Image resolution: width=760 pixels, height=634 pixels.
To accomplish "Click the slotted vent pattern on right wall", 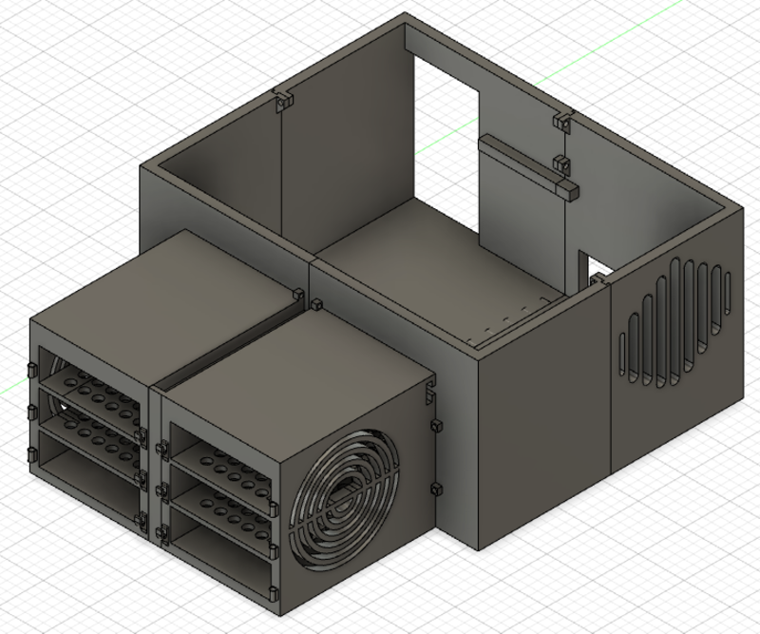I will click(675, 322).
